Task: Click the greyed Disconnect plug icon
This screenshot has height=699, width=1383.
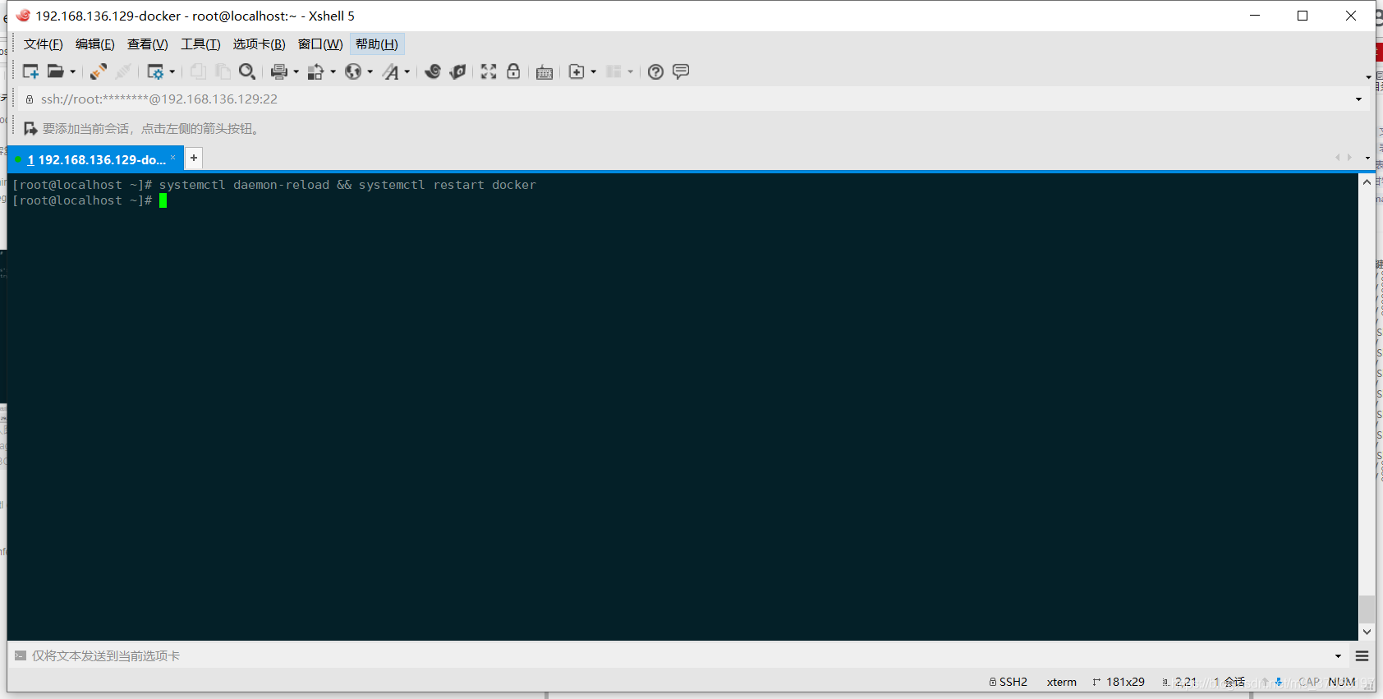Action: pos(123,71)
